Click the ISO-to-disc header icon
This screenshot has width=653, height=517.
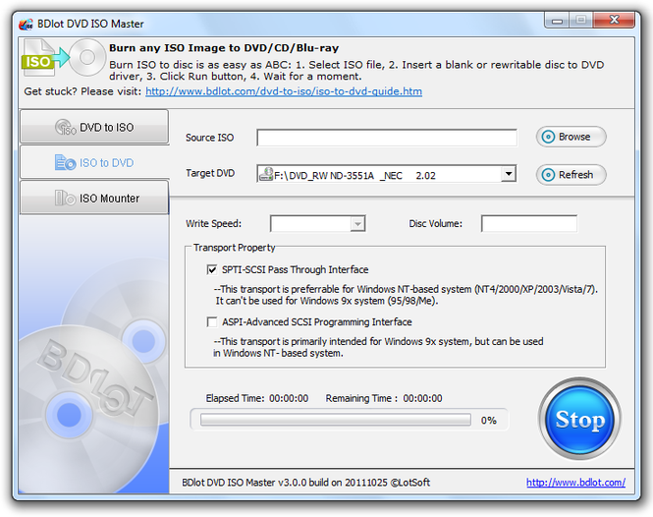[x=63, y=58]
